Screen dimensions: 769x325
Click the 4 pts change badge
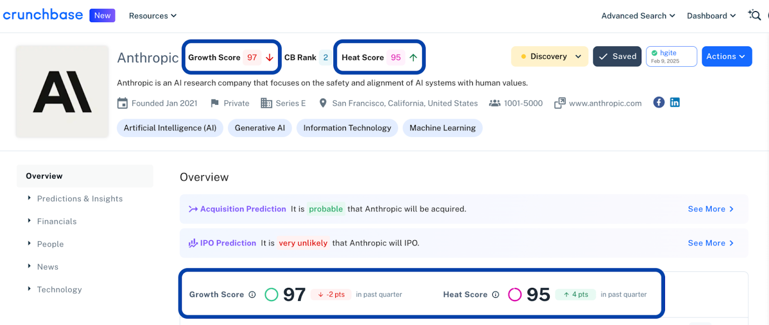[x=575, y=294]
